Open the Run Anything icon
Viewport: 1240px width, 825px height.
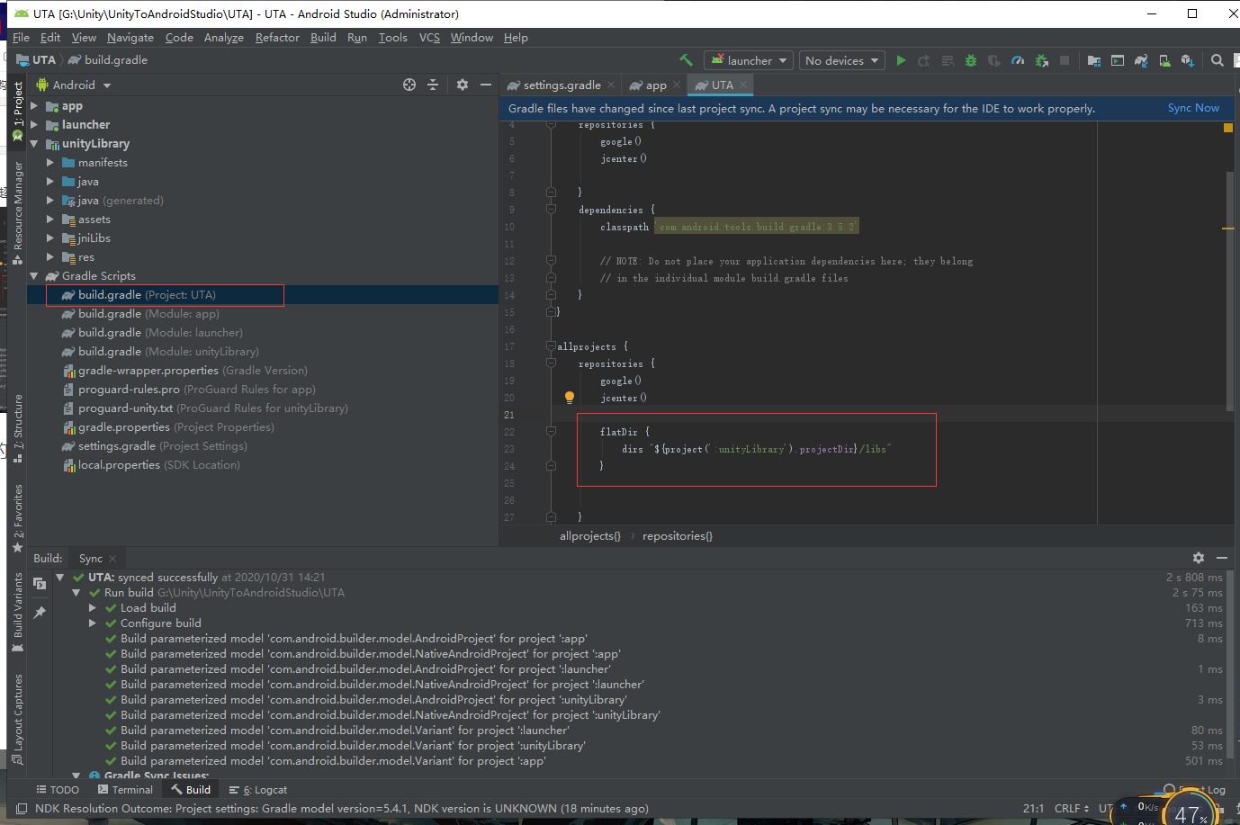pyautogui.click(x=1118, y=60)
